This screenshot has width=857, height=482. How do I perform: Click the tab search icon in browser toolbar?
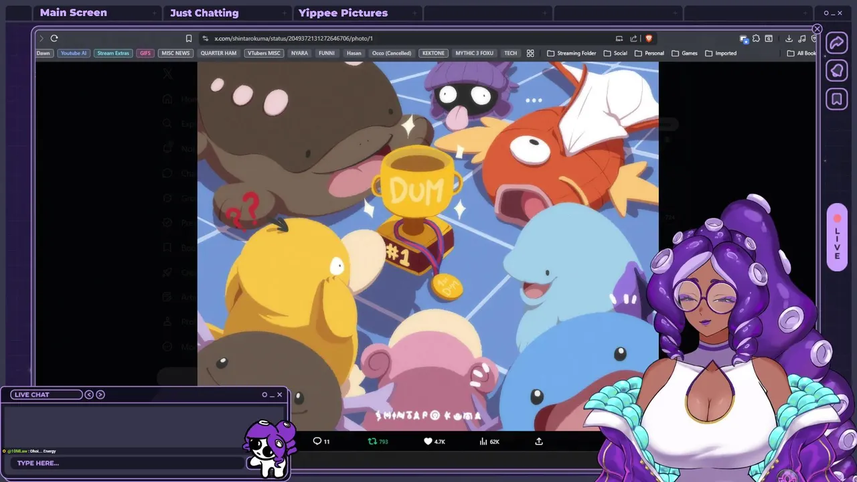[769, 38]
